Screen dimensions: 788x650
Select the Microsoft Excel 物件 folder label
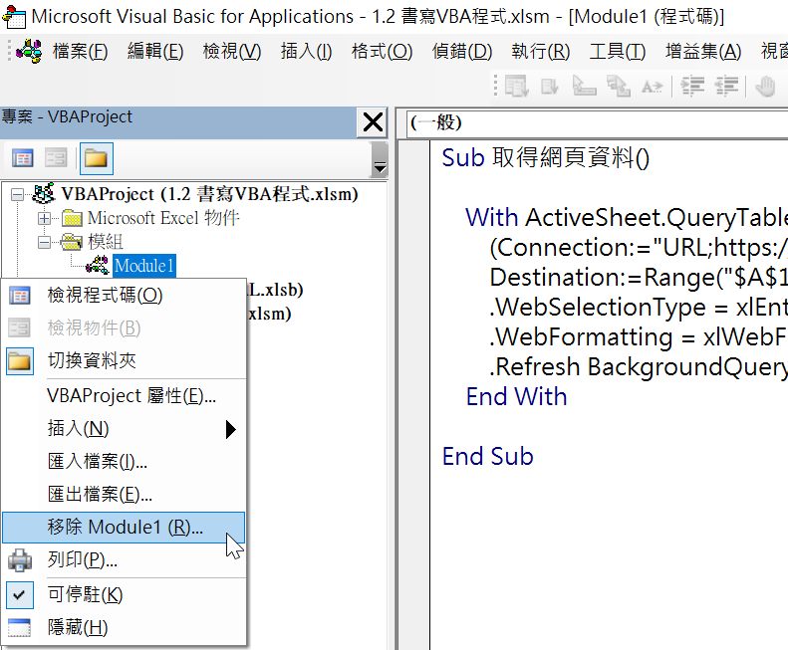pyautogui.click(x=163, y=218)
